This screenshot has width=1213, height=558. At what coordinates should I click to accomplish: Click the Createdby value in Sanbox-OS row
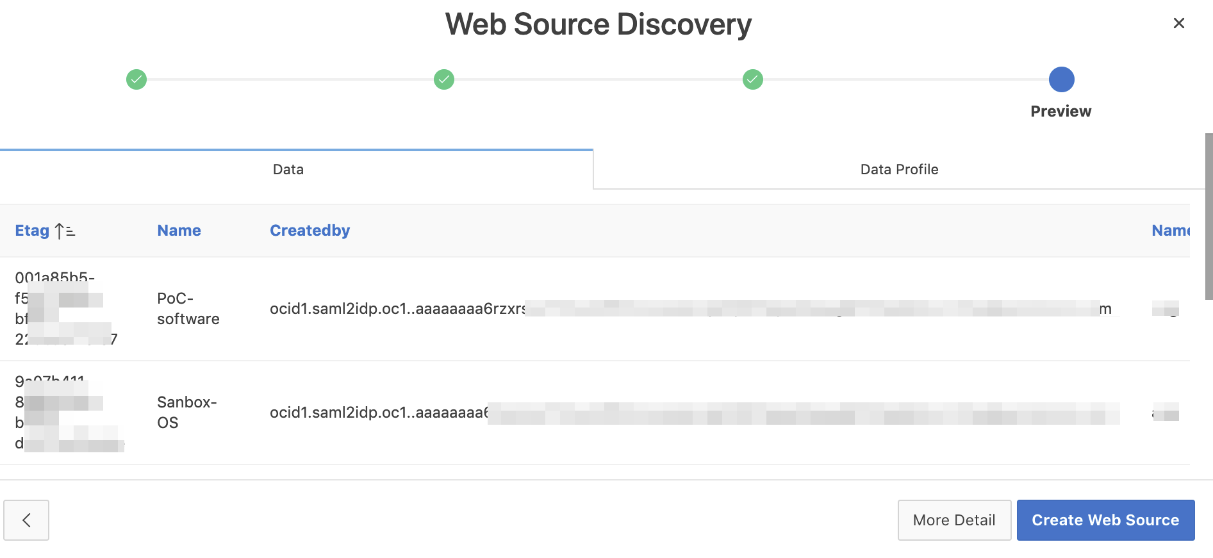(378, 413)
